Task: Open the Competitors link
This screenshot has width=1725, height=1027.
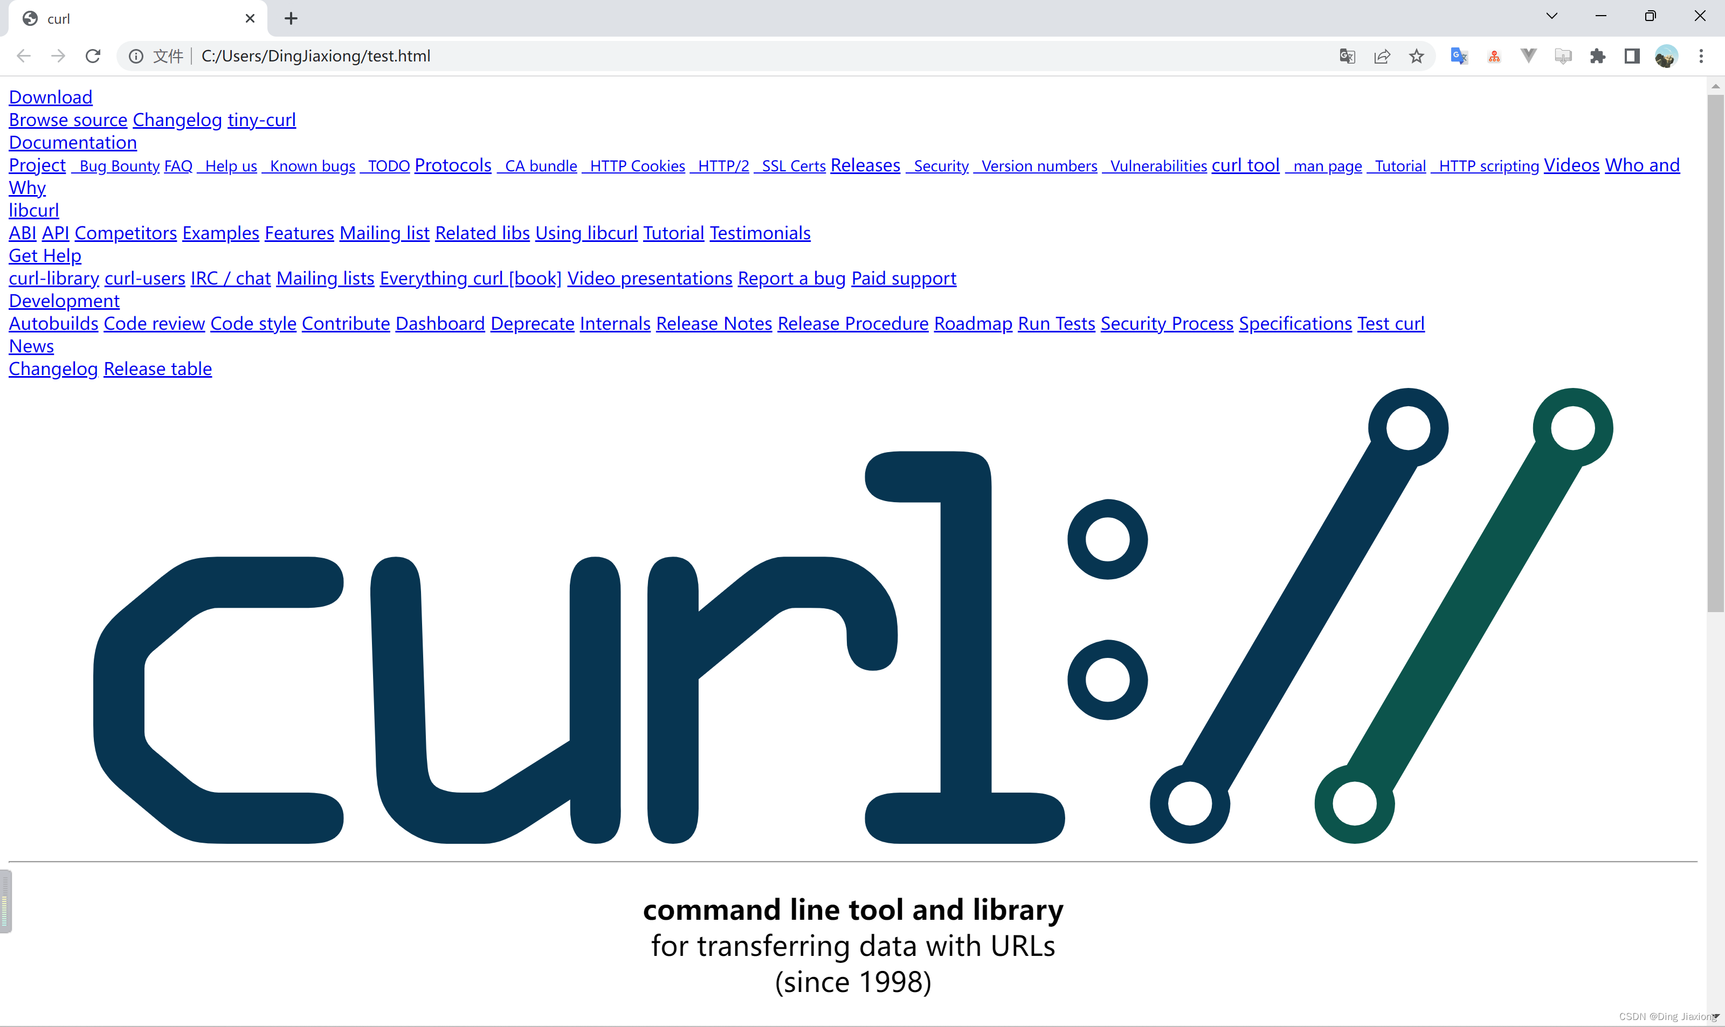Action: (x=126, y=234)
